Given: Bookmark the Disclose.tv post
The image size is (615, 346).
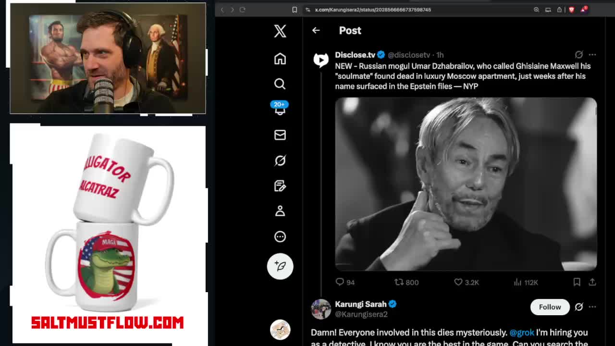Looking at the screenshot, I should click(x=577, y=282).
